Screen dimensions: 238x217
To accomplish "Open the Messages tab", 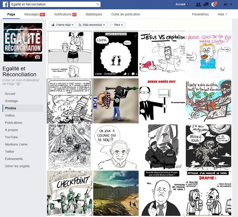I will pyautogui.click(x=35, y=14).
